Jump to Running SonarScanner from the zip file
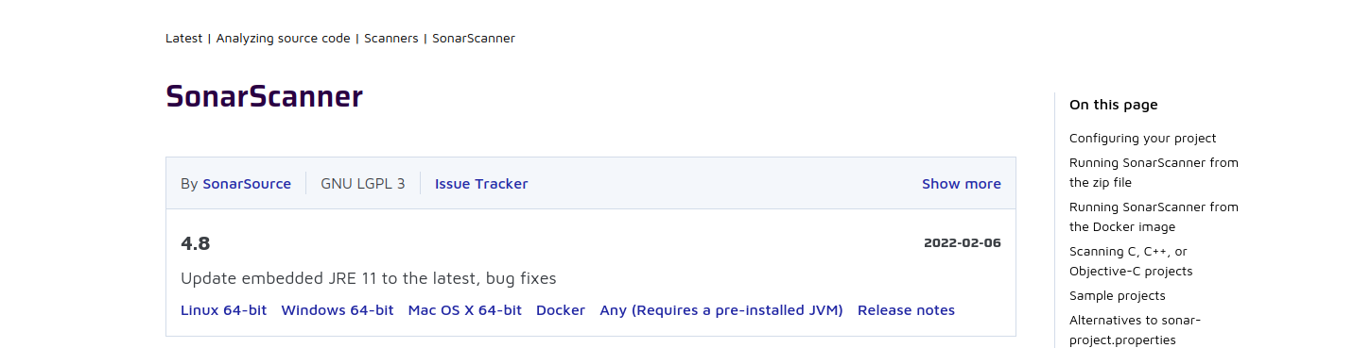Screen dimensions: 1354x348 pos(1154,173)
